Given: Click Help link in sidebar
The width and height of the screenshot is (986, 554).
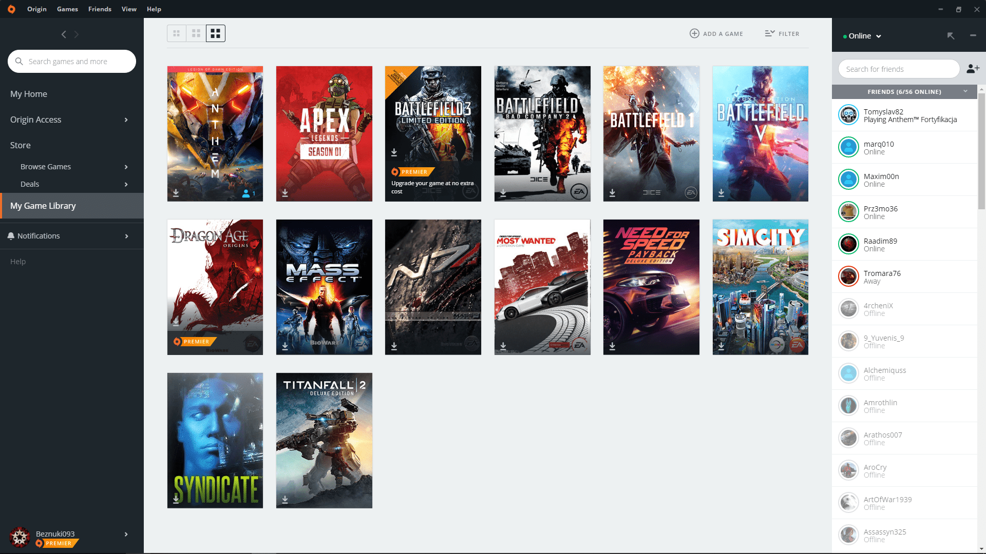Looking at the screenshot, I should 18,262.
